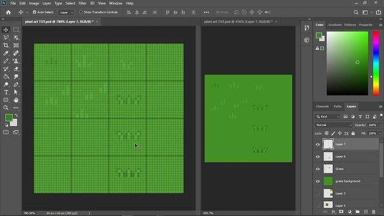Select the Pencil tool
The height and width of the screenshot is (216, 384).
6,61
